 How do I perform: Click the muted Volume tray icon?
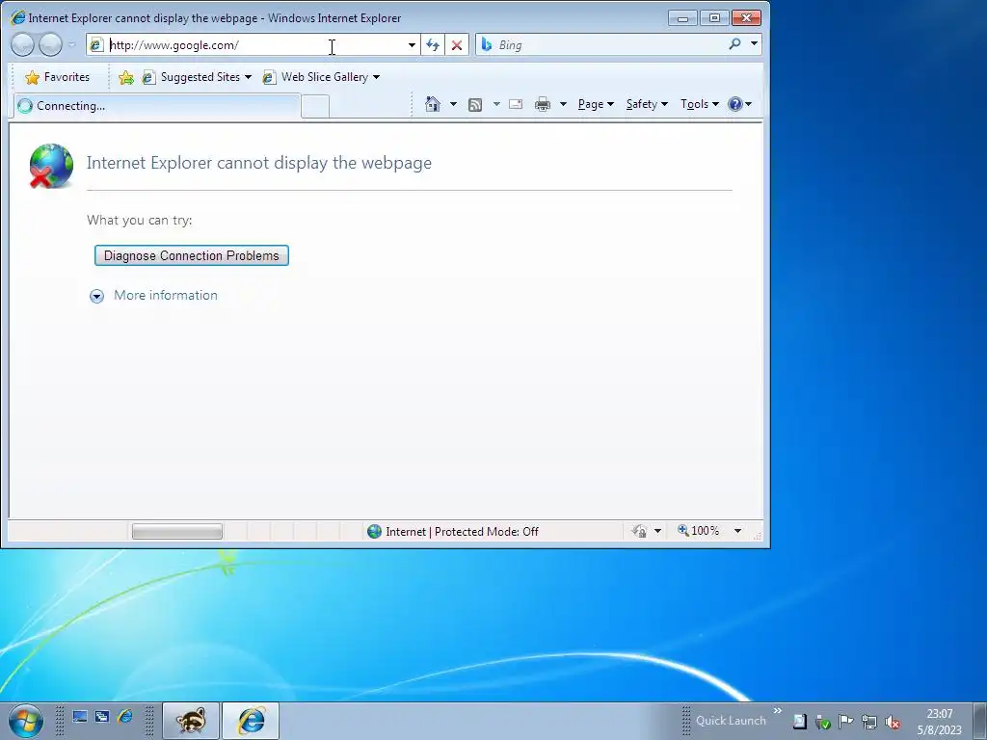tap(893, 722)
